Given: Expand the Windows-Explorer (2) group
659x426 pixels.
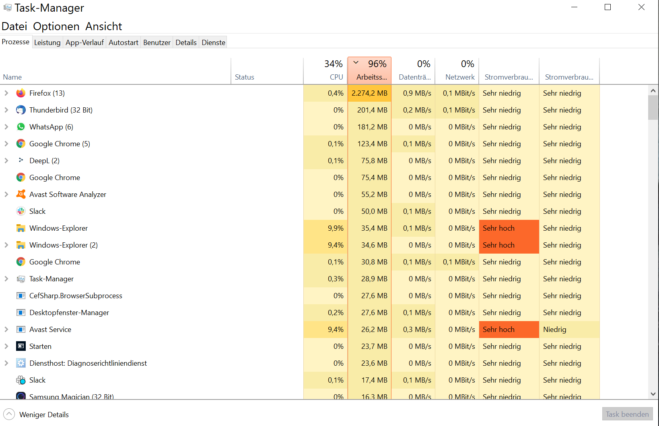Looking at the screenshot, I should [6, 245].
